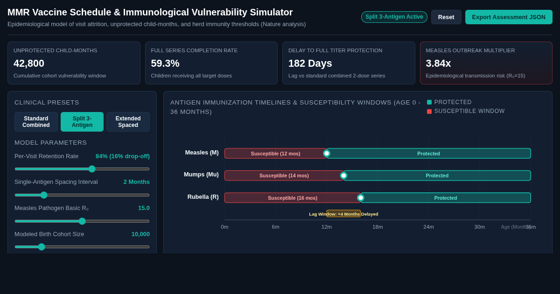Select the Extended Spaced preset
This screenshot has width=560, height=294.
click(128, 122)
